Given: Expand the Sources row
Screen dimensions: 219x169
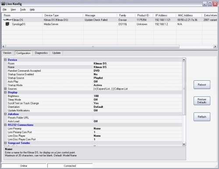Looking at the screenshot, I should [x=5, y=89].
